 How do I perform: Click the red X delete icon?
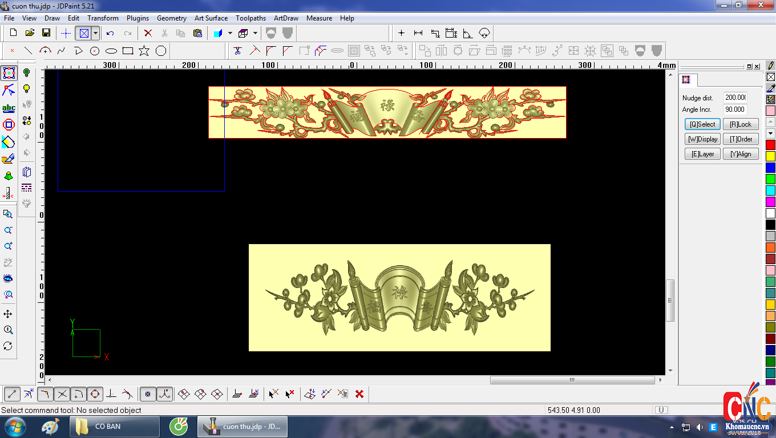point(148,33)
